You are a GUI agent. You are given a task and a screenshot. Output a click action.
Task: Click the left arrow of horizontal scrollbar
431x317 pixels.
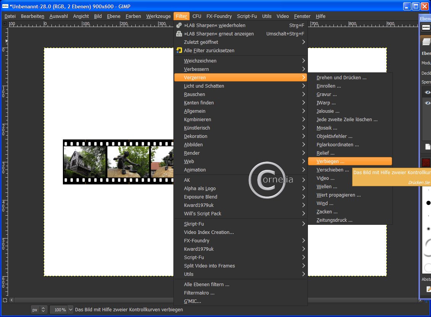point(11,300)
